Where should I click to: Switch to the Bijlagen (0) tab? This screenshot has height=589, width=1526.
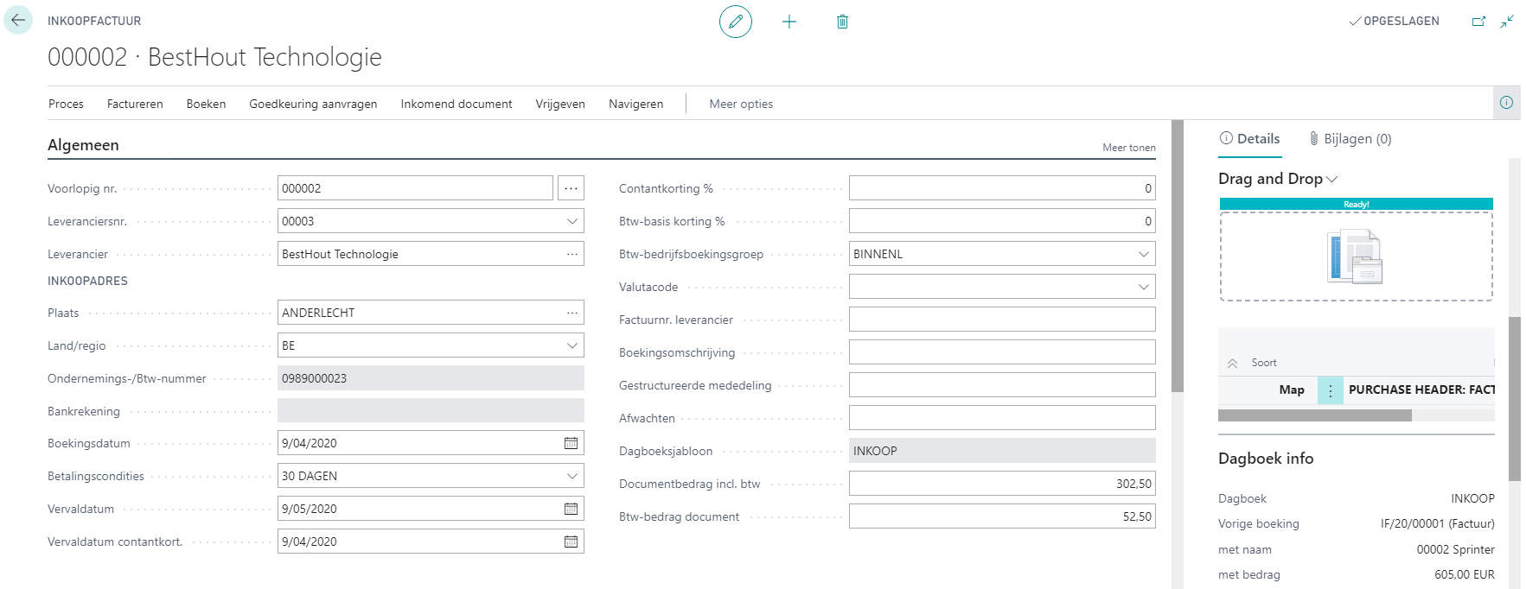coord(1350,139)
